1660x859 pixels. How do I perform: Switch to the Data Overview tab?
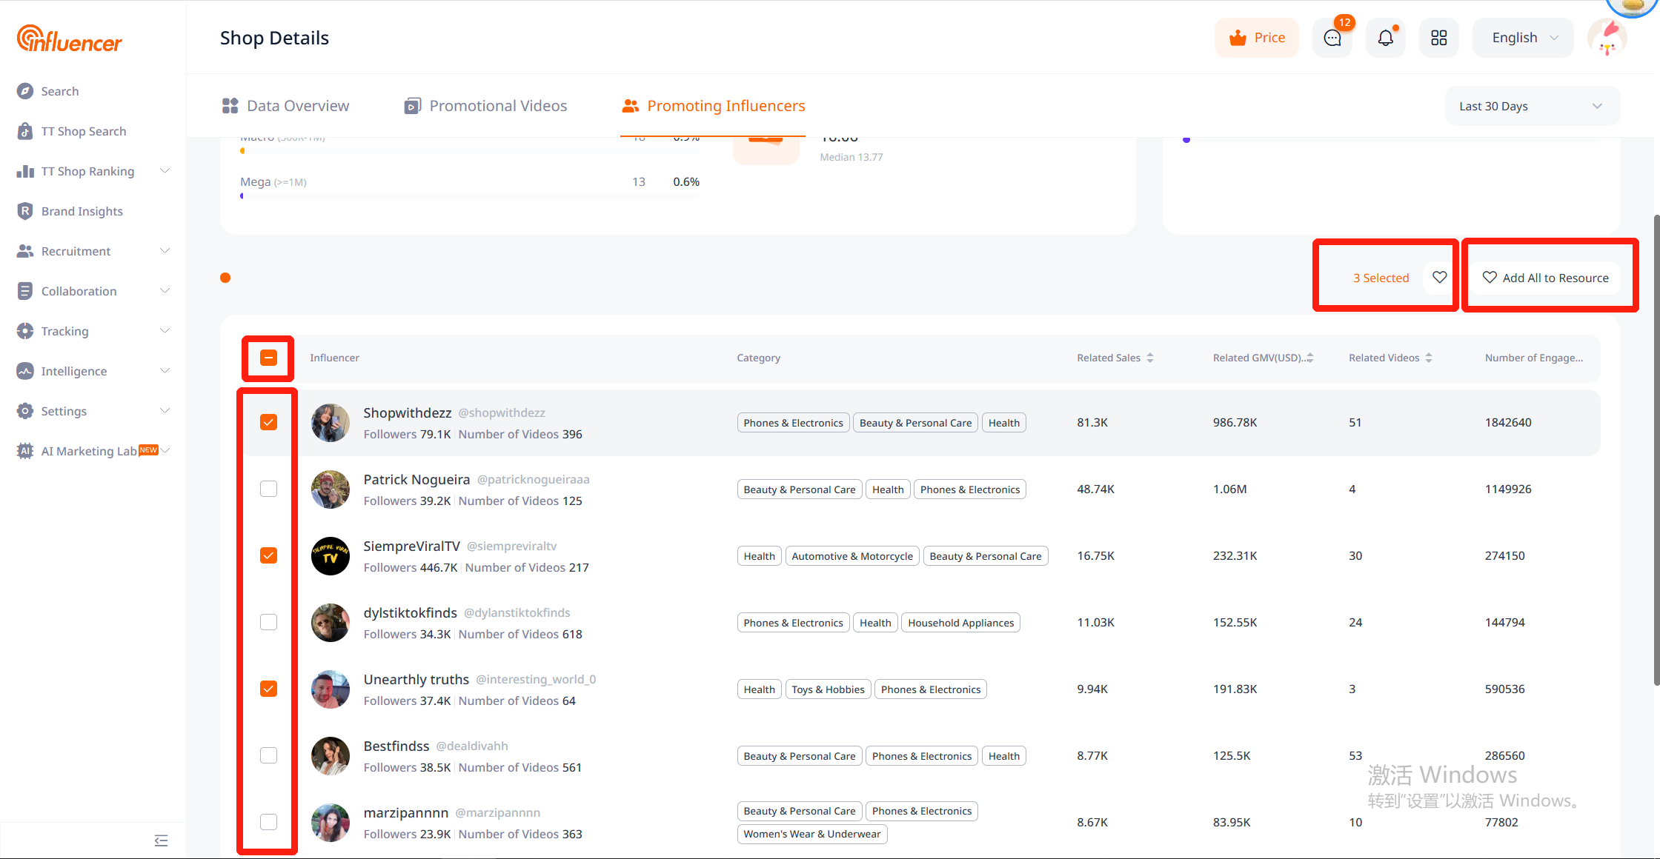point(286,106)
